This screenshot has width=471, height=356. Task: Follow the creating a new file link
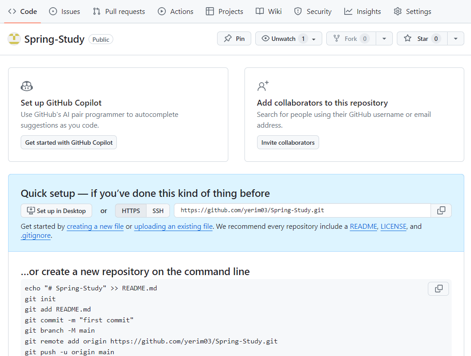95,226
